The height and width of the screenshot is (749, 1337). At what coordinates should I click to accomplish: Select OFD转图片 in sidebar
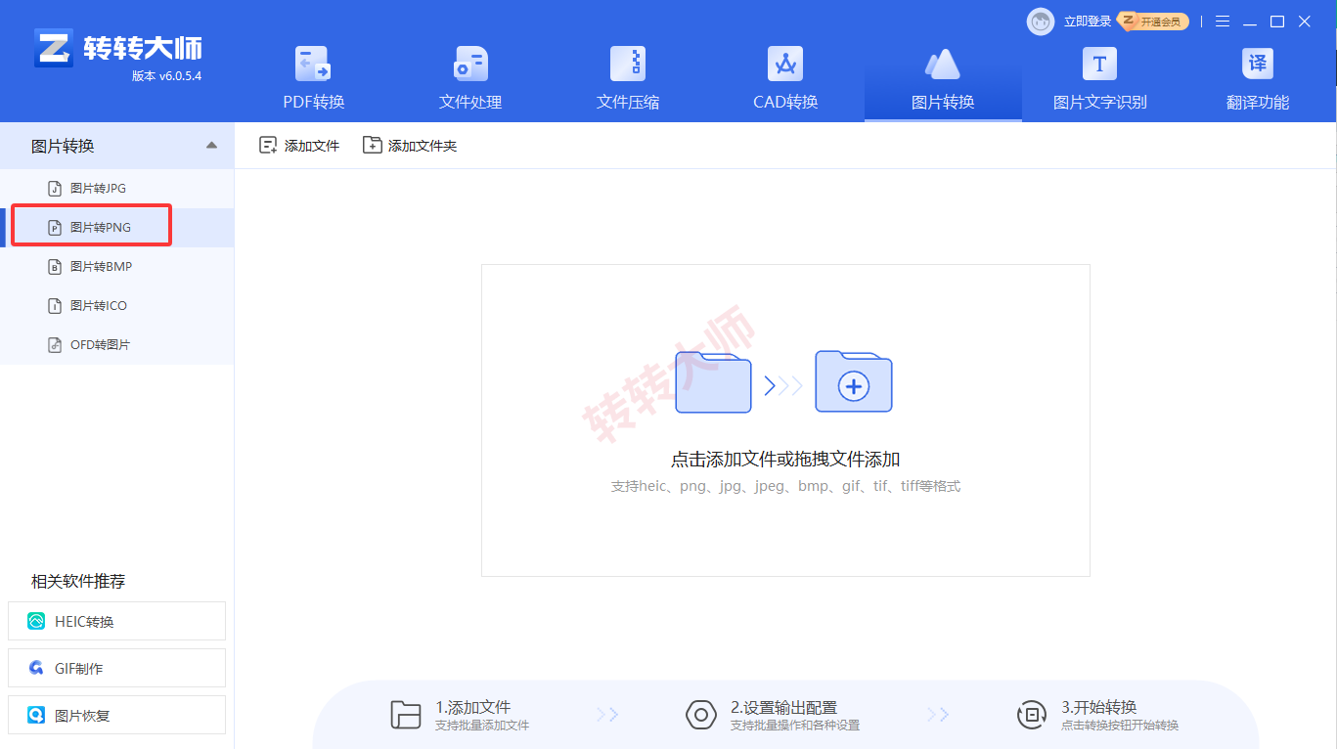pyautogui.click(x=116, y=344)
